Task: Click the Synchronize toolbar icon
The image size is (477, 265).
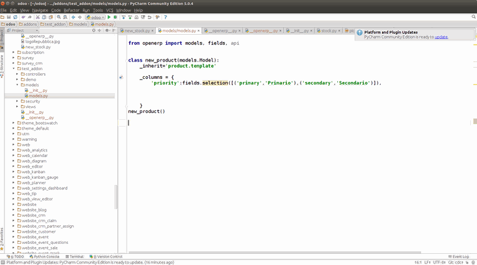Action: [x=15, y=17]
